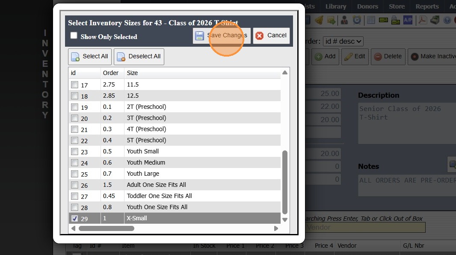Click the Vendor column header in the background table

(x=347, y=246)
